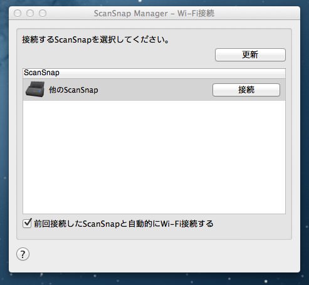Click 接続 to connect to 他のScanSnap
This screenshot has height=285, width=309.
click(246, 90)
